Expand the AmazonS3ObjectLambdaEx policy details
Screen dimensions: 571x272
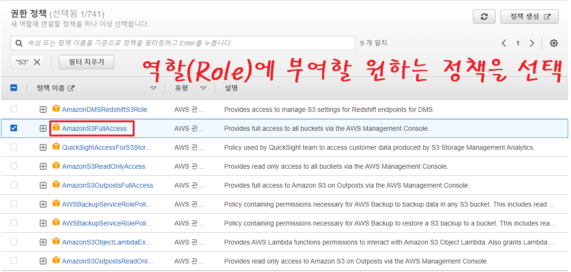pyautogui.click(x=43, y=242)
